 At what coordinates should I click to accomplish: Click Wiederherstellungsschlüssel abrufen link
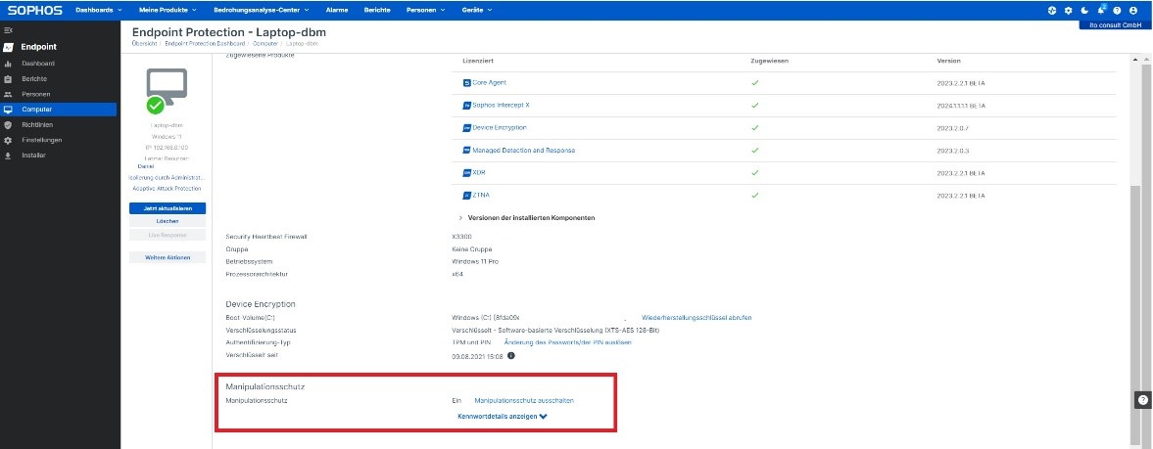[696, 318]
